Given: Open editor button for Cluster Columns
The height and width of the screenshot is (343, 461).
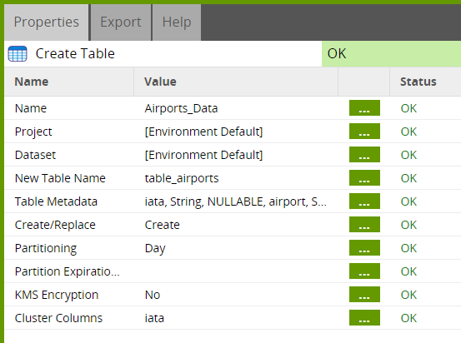Looking at the screenshot, I should pos(364,318).
